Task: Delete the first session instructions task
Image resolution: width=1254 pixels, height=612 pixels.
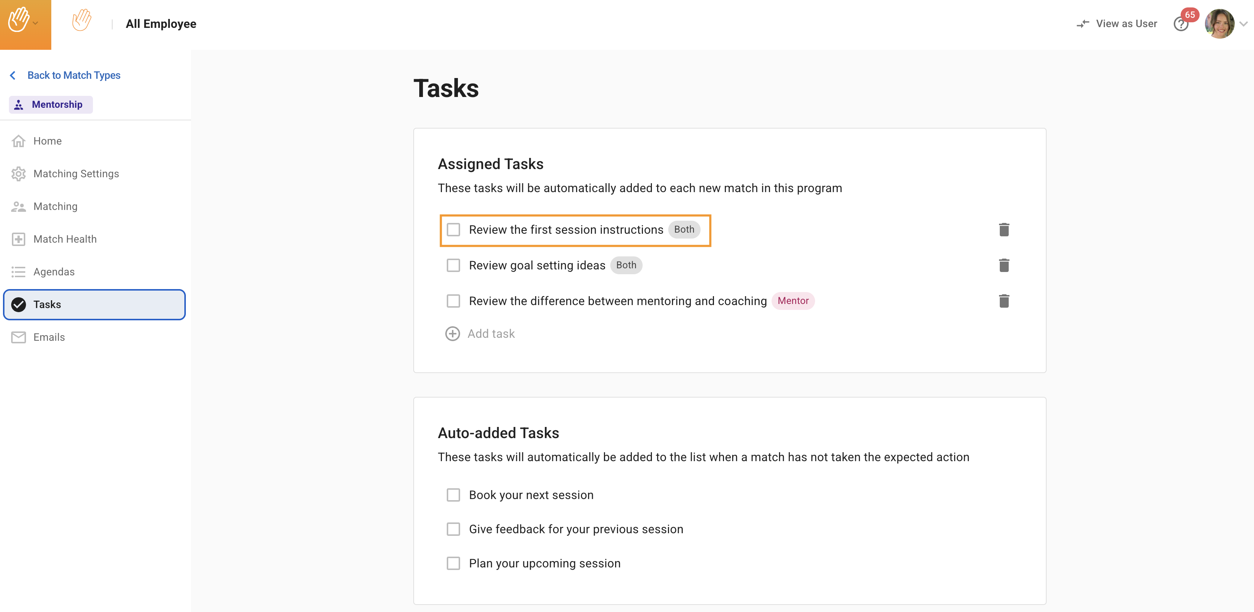Action: (x=1003, y=229)
